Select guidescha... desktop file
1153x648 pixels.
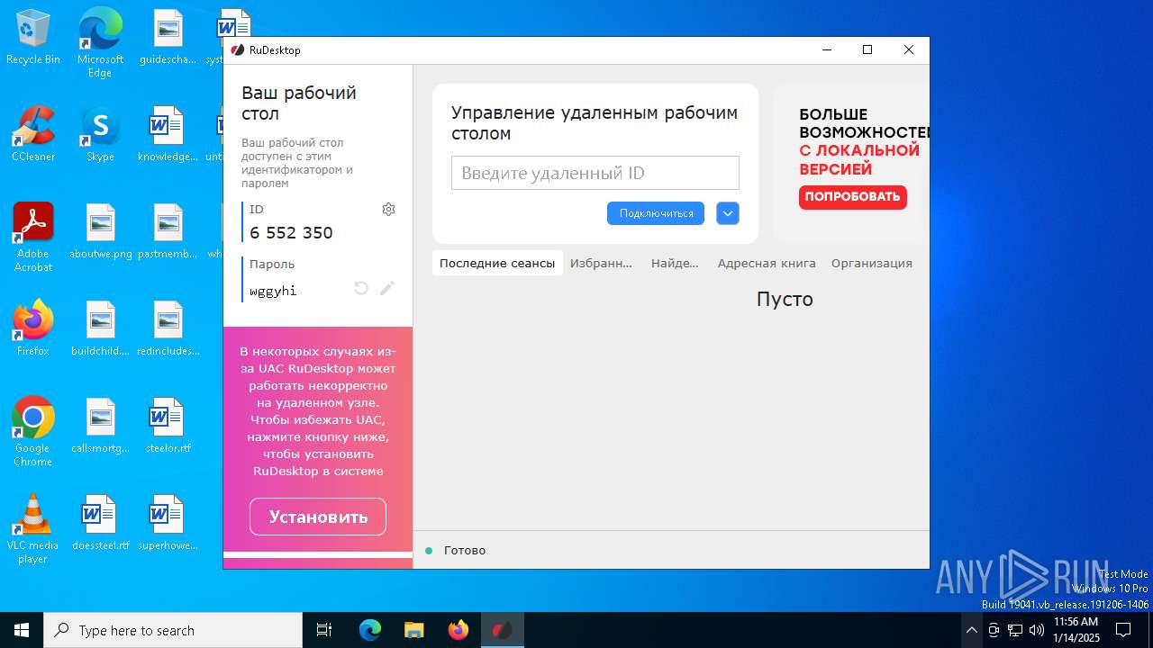pos(168,38)
